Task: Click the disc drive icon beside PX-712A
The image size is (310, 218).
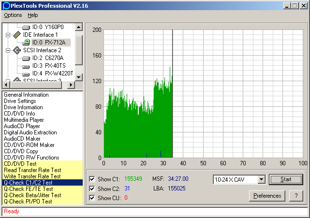Action: 26,43
